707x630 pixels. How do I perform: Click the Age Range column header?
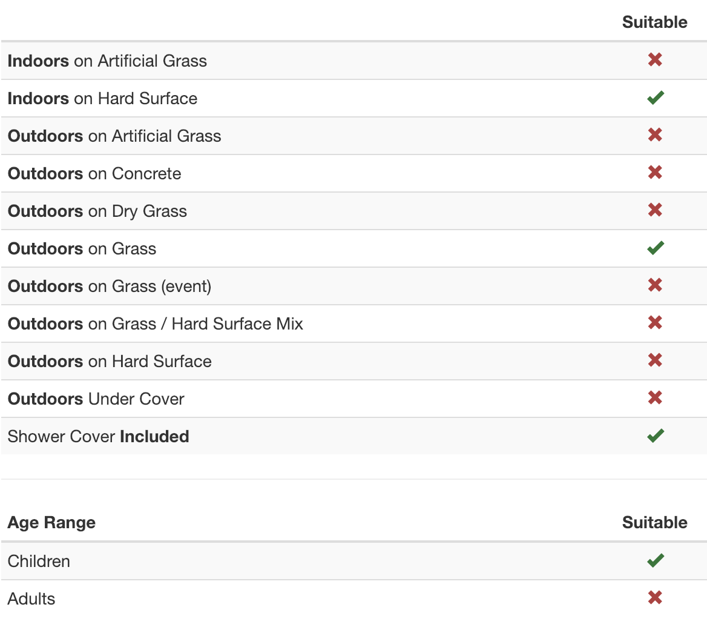point(51,523)
